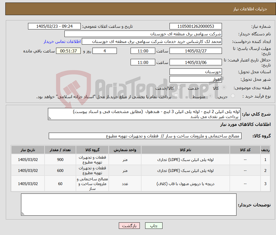Click the need date in row 1

28,160
